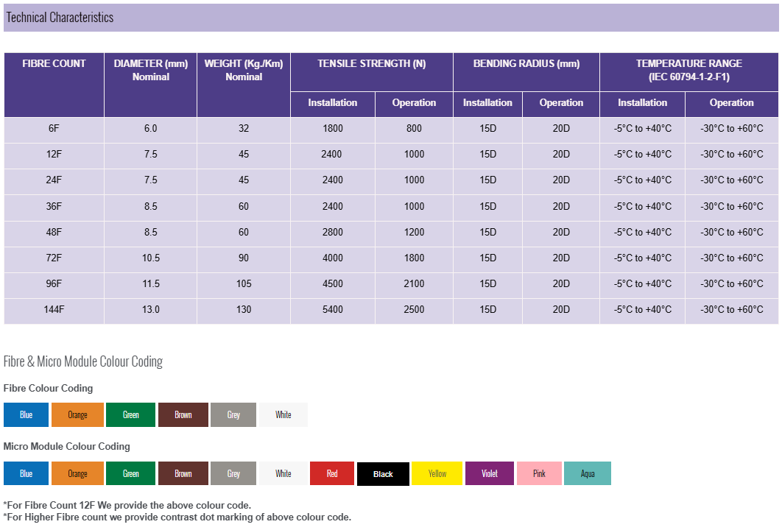Image resolution: width=782 pixels, height=530 pixels.
Task: Pick Green swatch under Micro Module Colour Coding
Action: point(130,473)
